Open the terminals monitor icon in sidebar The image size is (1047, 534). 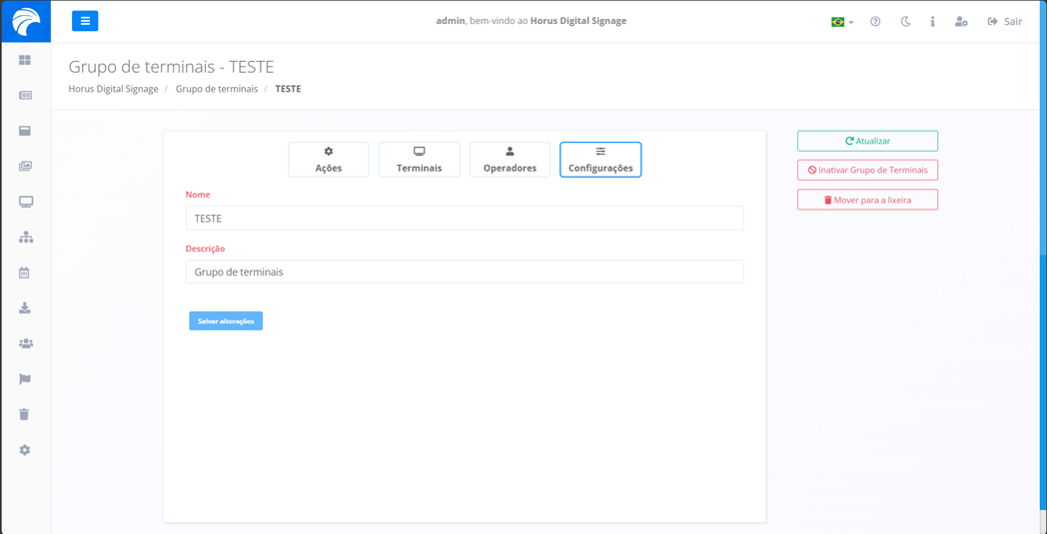[25, 202]
